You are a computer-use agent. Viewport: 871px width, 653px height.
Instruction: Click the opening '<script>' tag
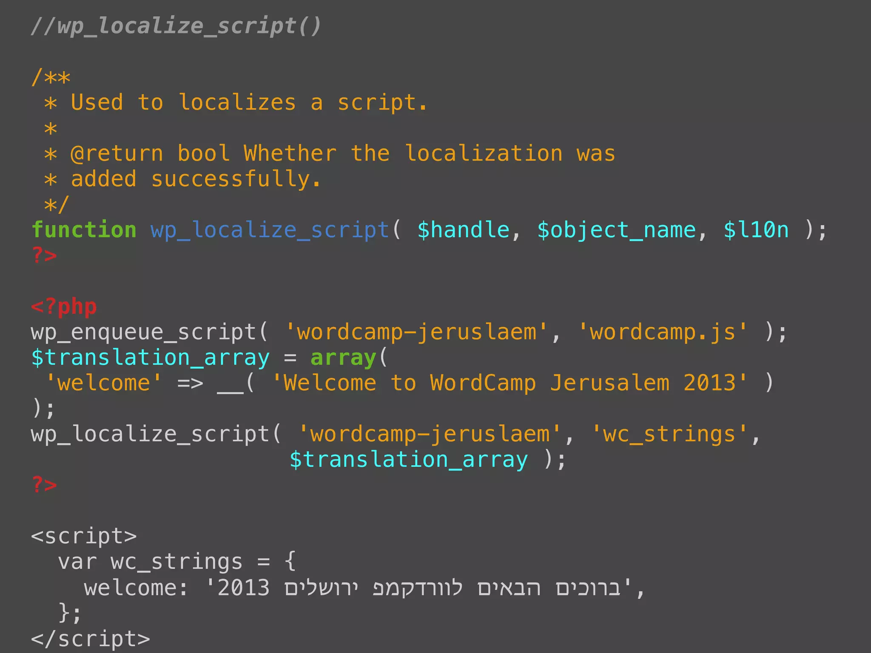(84, 537)
